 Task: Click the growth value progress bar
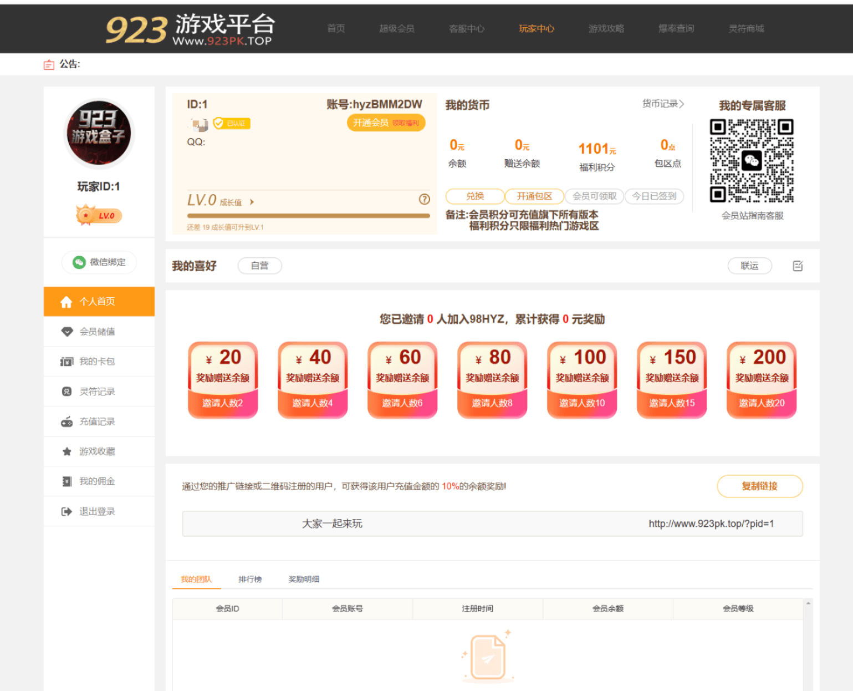click(308, 216)
